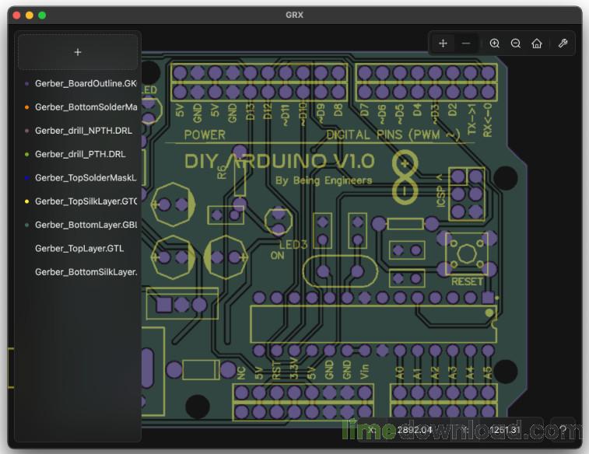Click the teal color dot for BottomLayer
Image resolution: width=589 pixels, height=454 pixels.
pyautogui.click(x=26, y=225)
